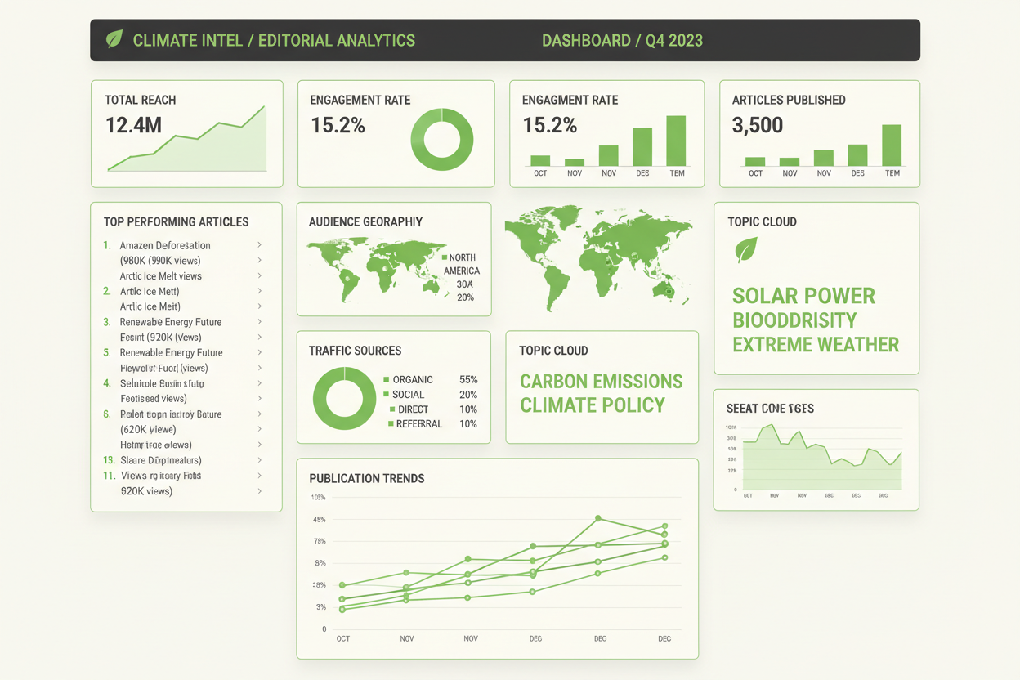Screen dimensions: 1020x680
Task: Click the Engagement Rate donut chart
Action: click(442, 139)
